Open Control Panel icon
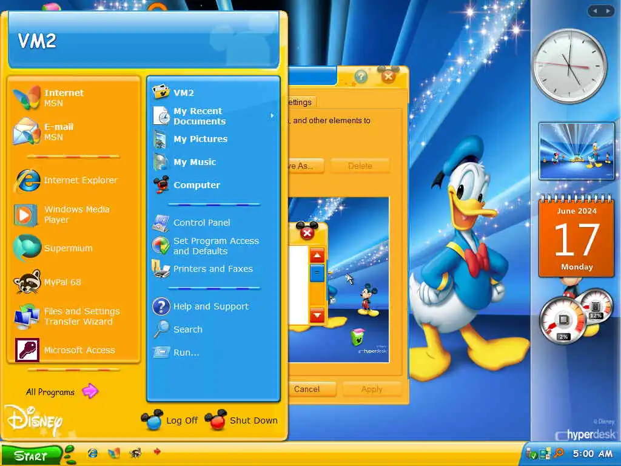 point(161,223)
